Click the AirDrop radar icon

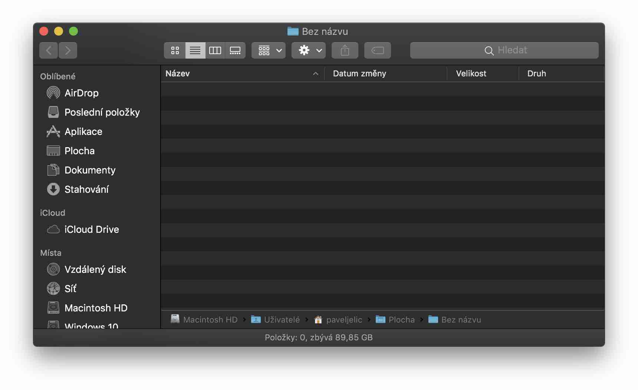tap(53, 93)
